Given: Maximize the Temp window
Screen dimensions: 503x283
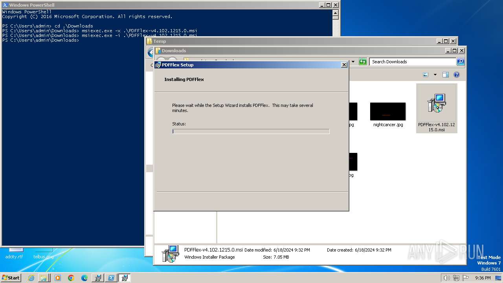Looking at the screenshot, I should [x=446, y=41].
